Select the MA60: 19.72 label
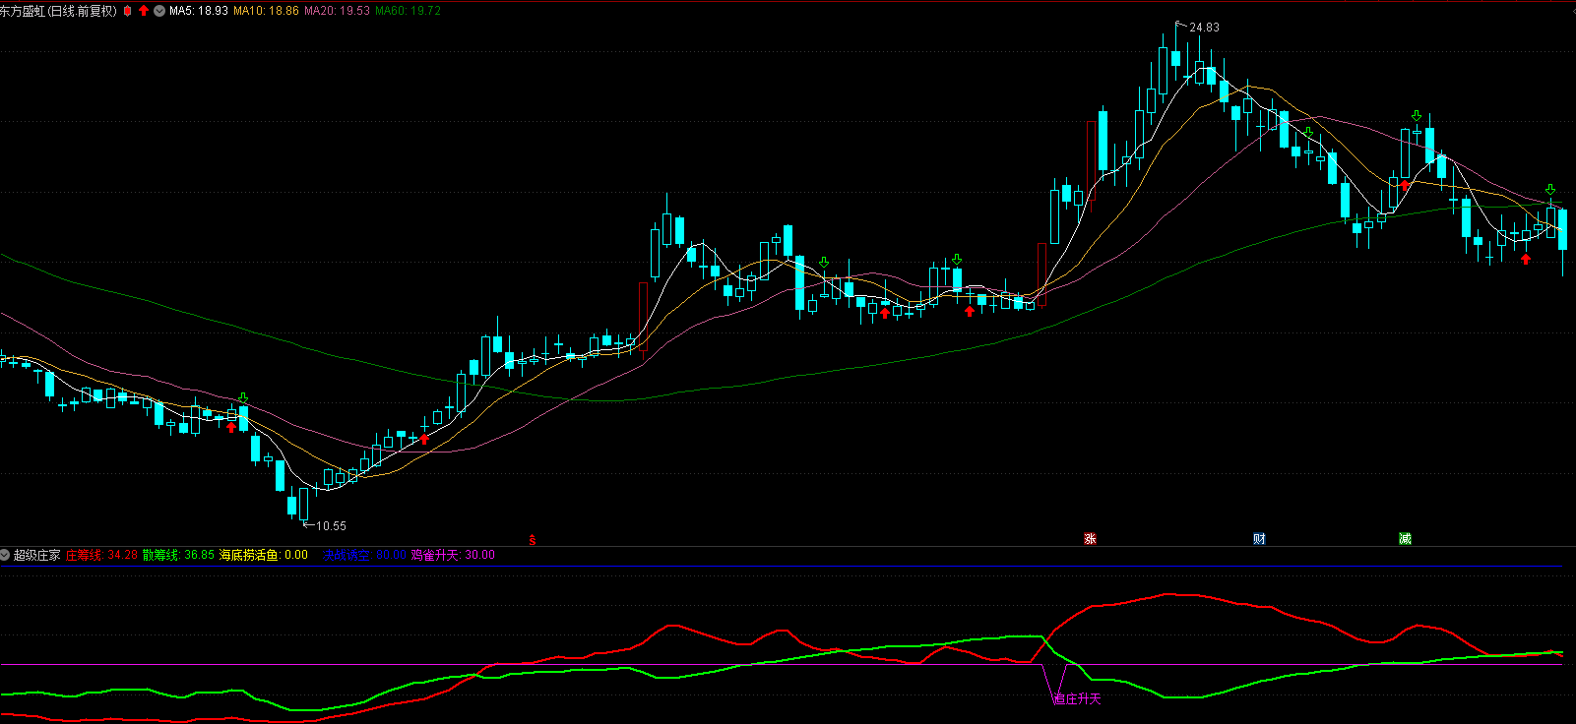Screen dimensions: 1576x724 (409, 11)
